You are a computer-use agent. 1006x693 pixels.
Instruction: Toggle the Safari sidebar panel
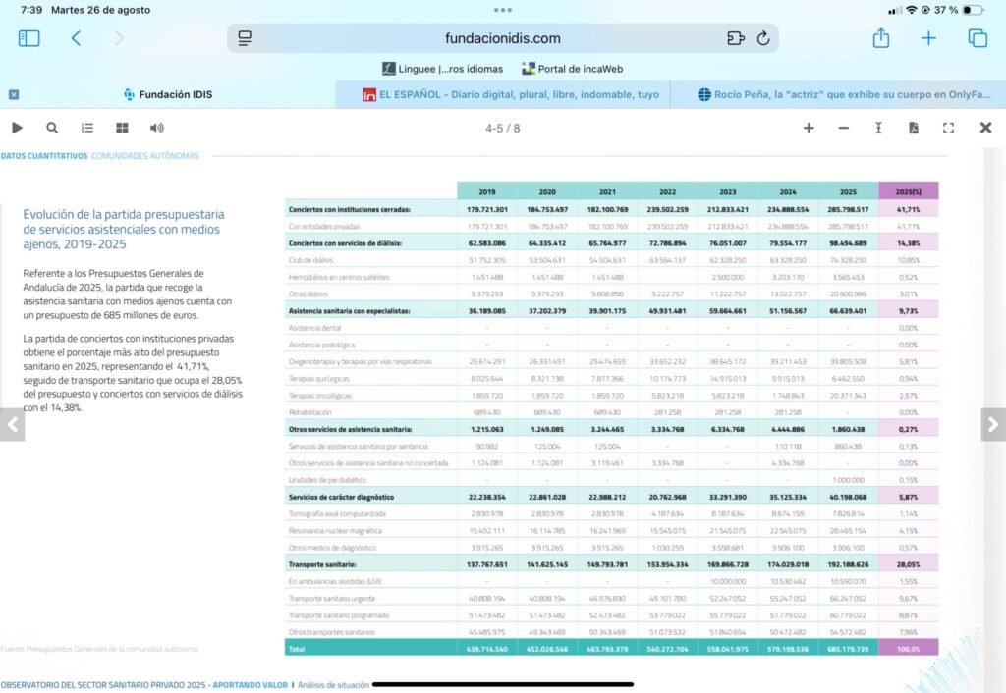point(28,38)
